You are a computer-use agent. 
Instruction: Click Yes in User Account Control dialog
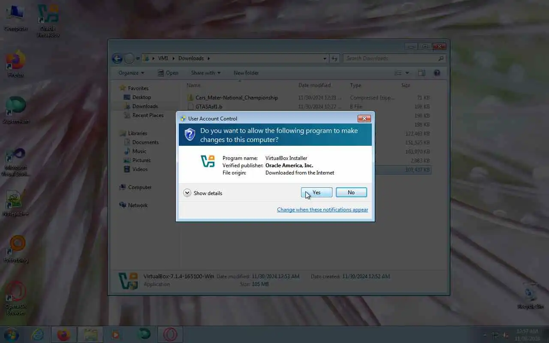coord(317,193)
